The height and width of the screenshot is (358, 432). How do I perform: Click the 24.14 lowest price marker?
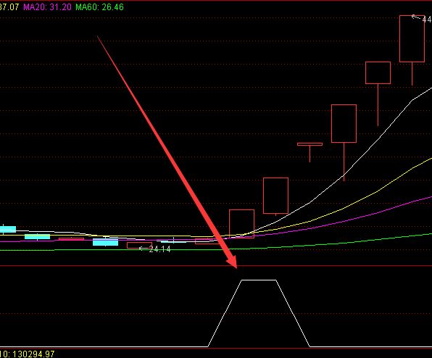(159, 249)
